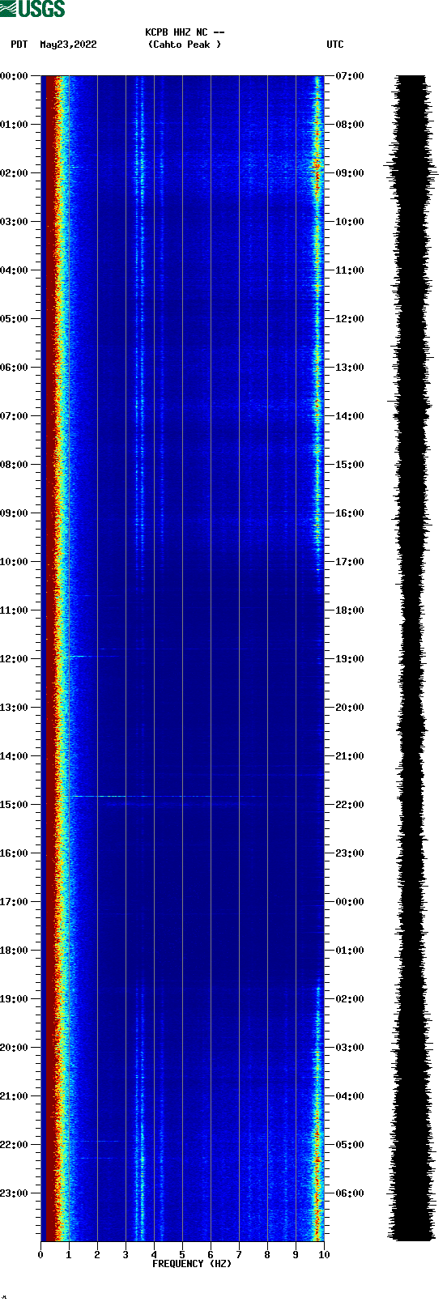Click the 13:00 PDT time label
The height and width of the screenshot is (1306, 447).
15,708
